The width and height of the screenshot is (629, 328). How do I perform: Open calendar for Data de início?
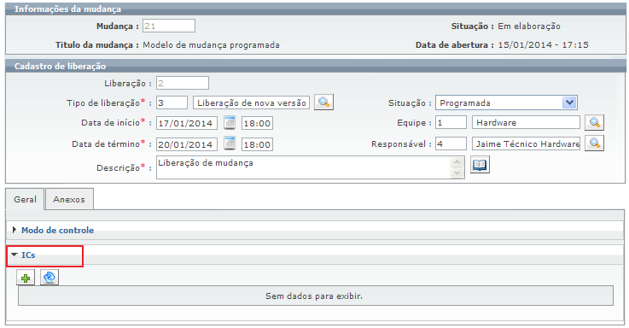230,122
